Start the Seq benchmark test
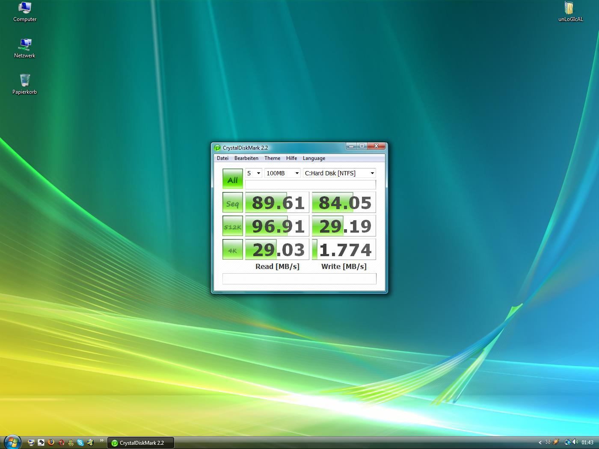This screenshot has width=599, height=449. [233, 202]
